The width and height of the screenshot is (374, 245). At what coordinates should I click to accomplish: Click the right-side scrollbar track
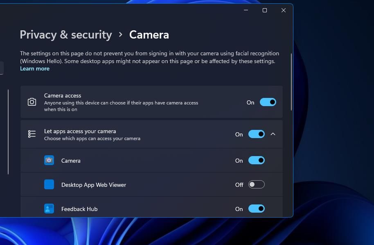click(292, 82)
